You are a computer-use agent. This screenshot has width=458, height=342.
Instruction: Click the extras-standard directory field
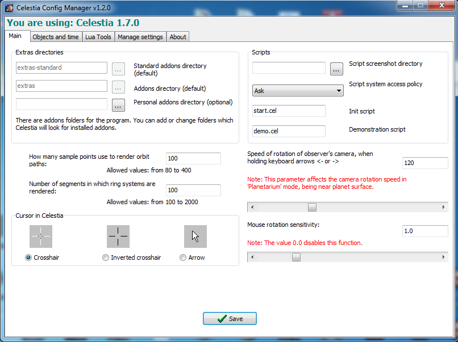61,67
